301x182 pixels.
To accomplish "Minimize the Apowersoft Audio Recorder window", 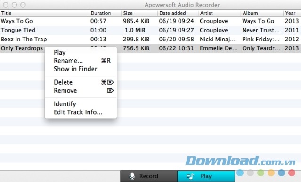I will coord(14,5).
